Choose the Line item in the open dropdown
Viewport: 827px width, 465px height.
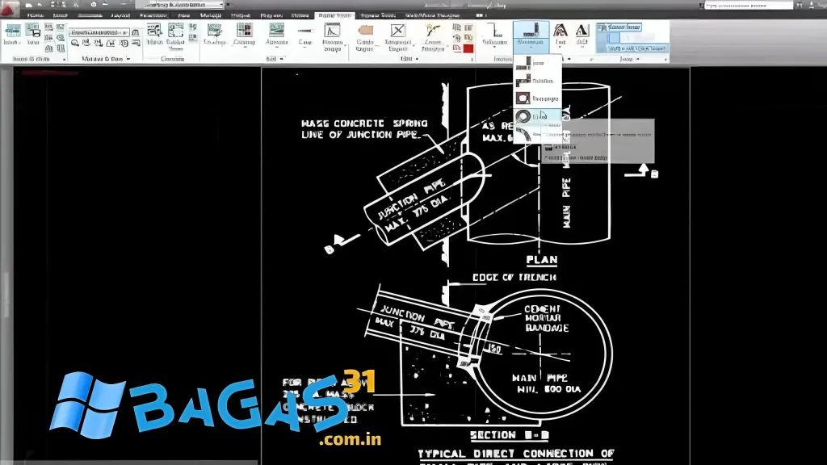[x=536, y=63]
